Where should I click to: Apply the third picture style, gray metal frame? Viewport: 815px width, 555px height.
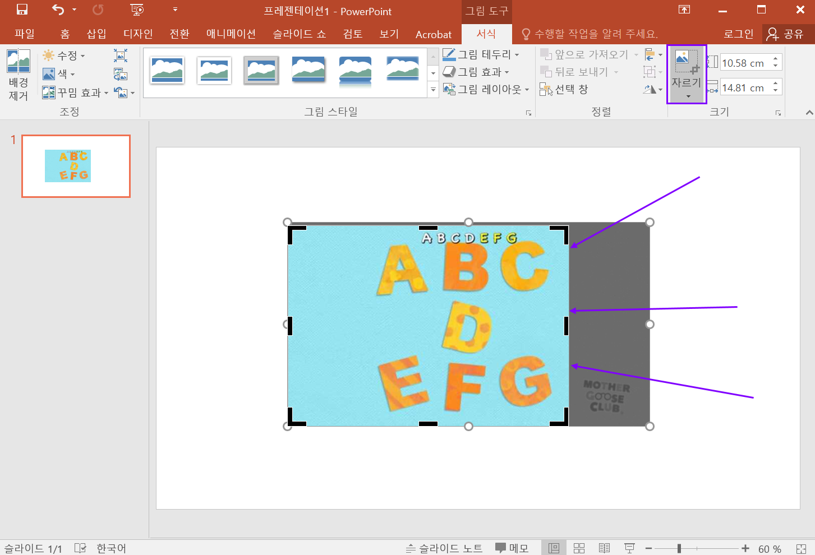click(x=261, y=70)
